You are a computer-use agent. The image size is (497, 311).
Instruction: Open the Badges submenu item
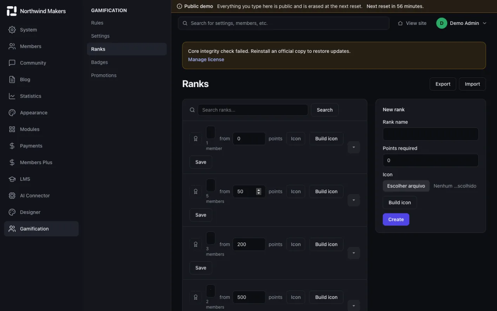pyautogui.click(x=127, y=62)
